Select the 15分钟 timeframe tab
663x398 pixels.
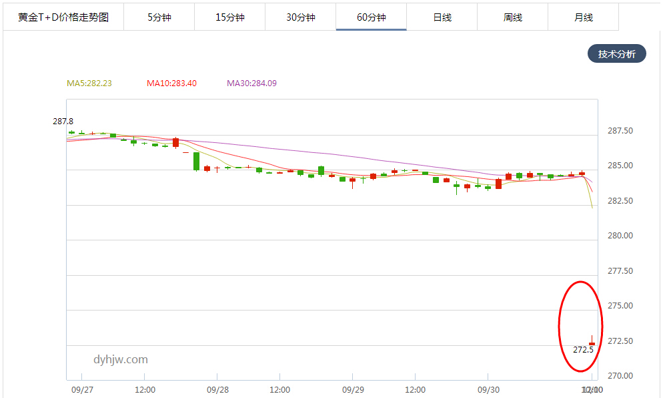229,17
